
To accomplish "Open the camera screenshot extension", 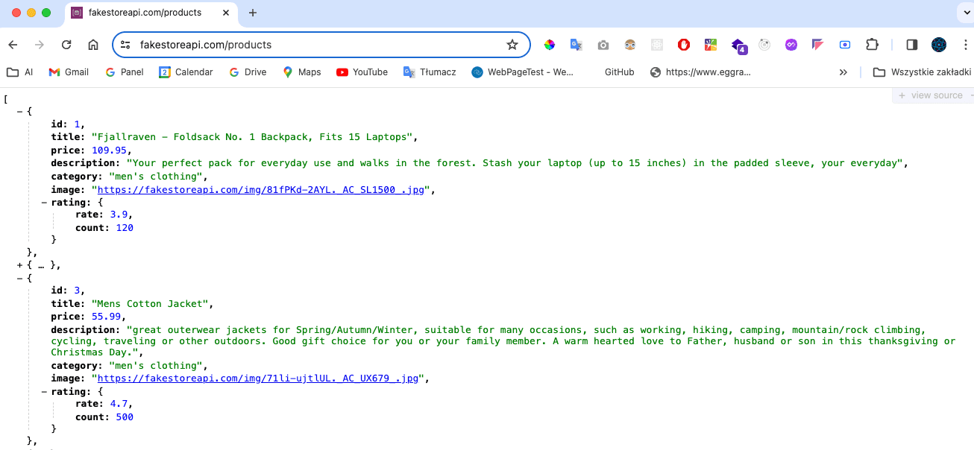I will pyautogui.click(x=603, y=45).
